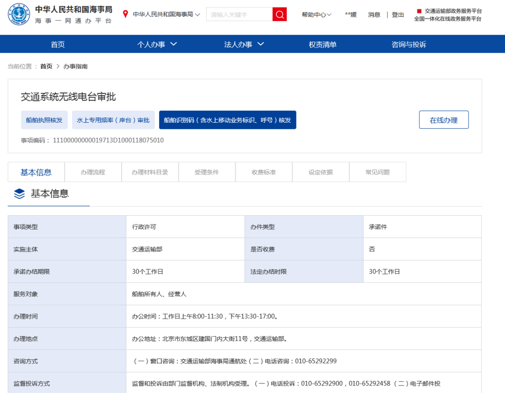Click the 在线办理 button
Image resolution: width=505 pixels, height=393 pixels.
tap(443, 120)
